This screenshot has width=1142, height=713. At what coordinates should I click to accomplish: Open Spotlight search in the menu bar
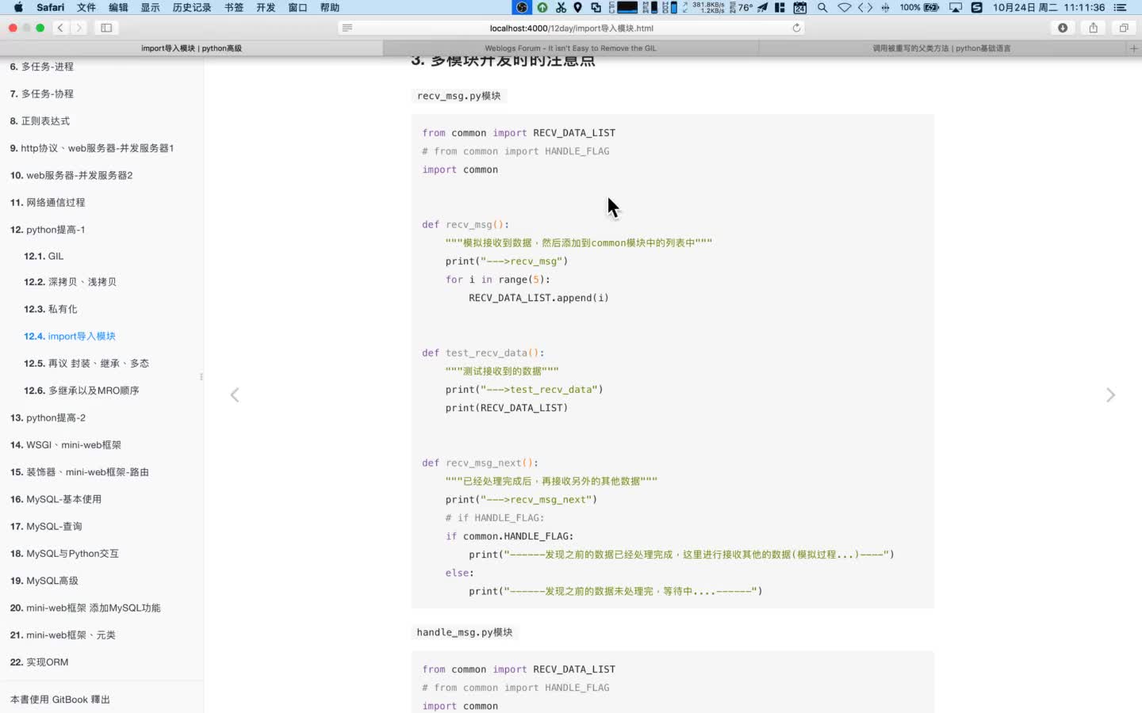click(x=822, y=7)
